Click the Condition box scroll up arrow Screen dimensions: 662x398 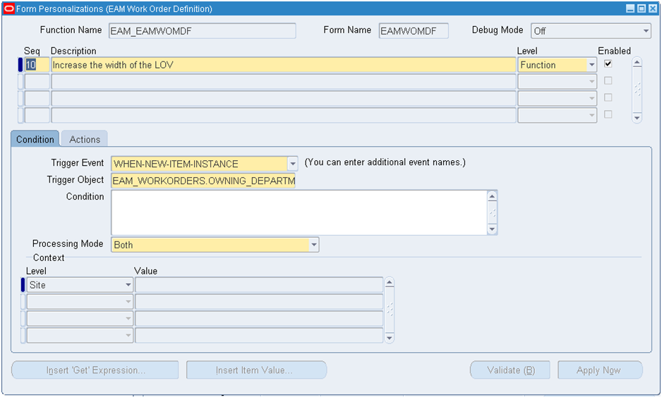click(492, 196)
